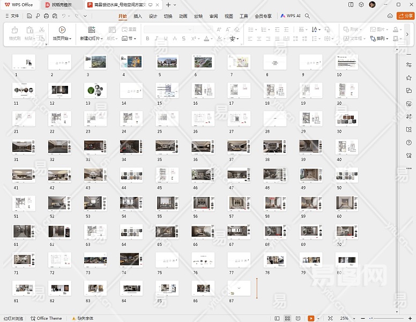This screenshot has height=322, width=416.
Task: Switch to the 设计 design tab
Action: 153,16
